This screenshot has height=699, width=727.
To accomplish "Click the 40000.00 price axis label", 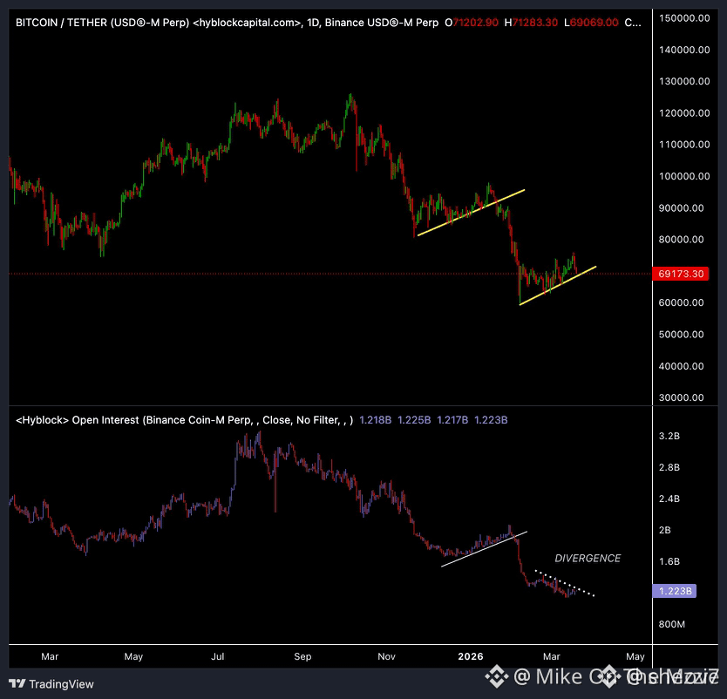I will (x=681, y=366).
